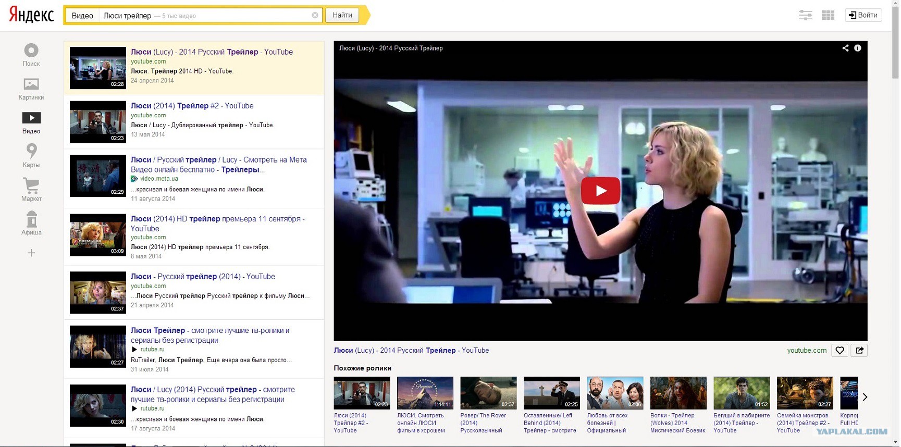
Task: Open Люси / Lucy (2014) rutube result
Action: 213,394
